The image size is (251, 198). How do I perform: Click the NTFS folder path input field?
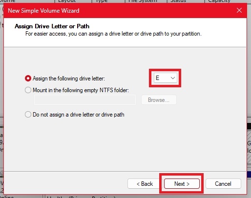point(85,100)
